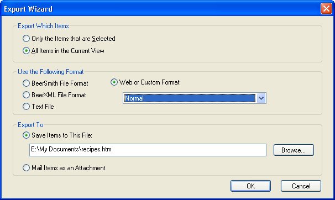
Task: Click the Export Which Items group label
Action: 43,26
